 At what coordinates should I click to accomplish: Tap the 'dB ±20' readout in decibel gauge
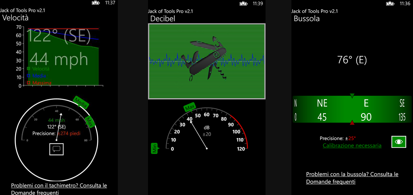(x=207, y=131)
